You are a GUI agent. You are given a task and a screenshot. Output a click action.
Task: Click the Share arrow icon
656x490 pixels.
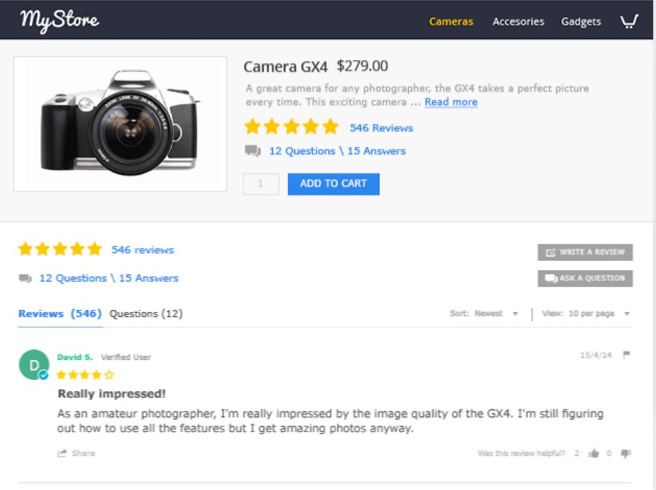coord(63,454)
